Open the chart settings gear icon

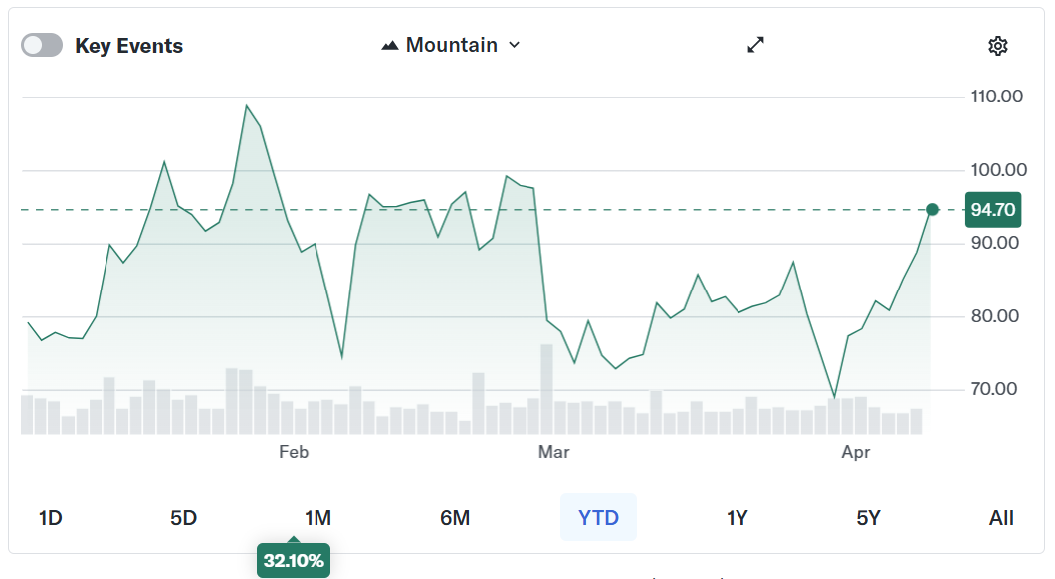coord(998,45)
